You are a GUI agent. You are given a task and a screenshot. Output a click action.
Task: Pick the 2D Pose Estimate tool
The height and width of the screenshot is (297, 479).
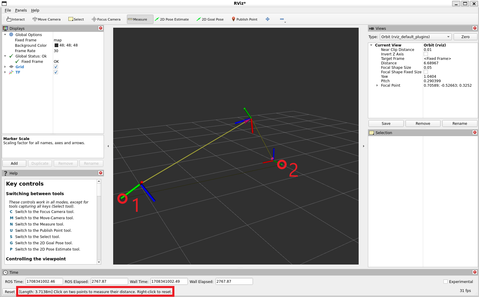(172, 19)
